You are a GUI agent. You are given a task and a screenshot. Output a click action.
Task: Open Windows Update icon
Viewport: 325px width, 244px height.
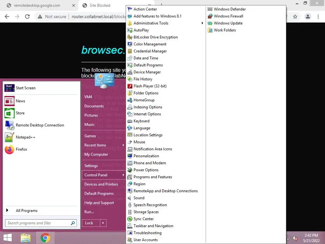coord(210,23)
